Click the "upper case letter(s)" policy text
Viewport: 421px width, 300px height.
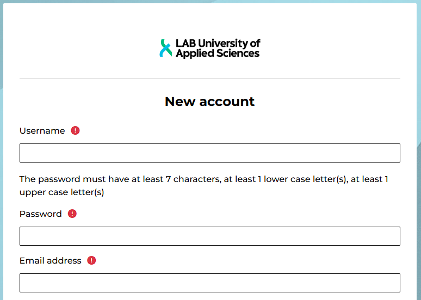(61, 192)
